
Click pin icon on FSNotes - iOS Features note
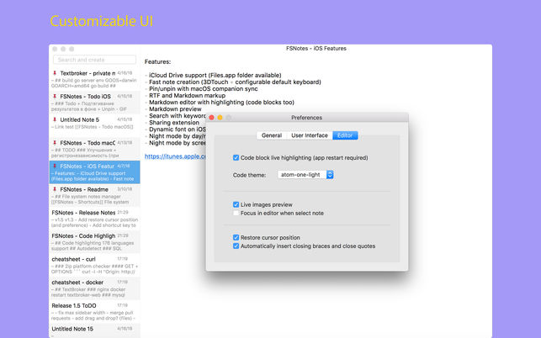tap(55, 166)
